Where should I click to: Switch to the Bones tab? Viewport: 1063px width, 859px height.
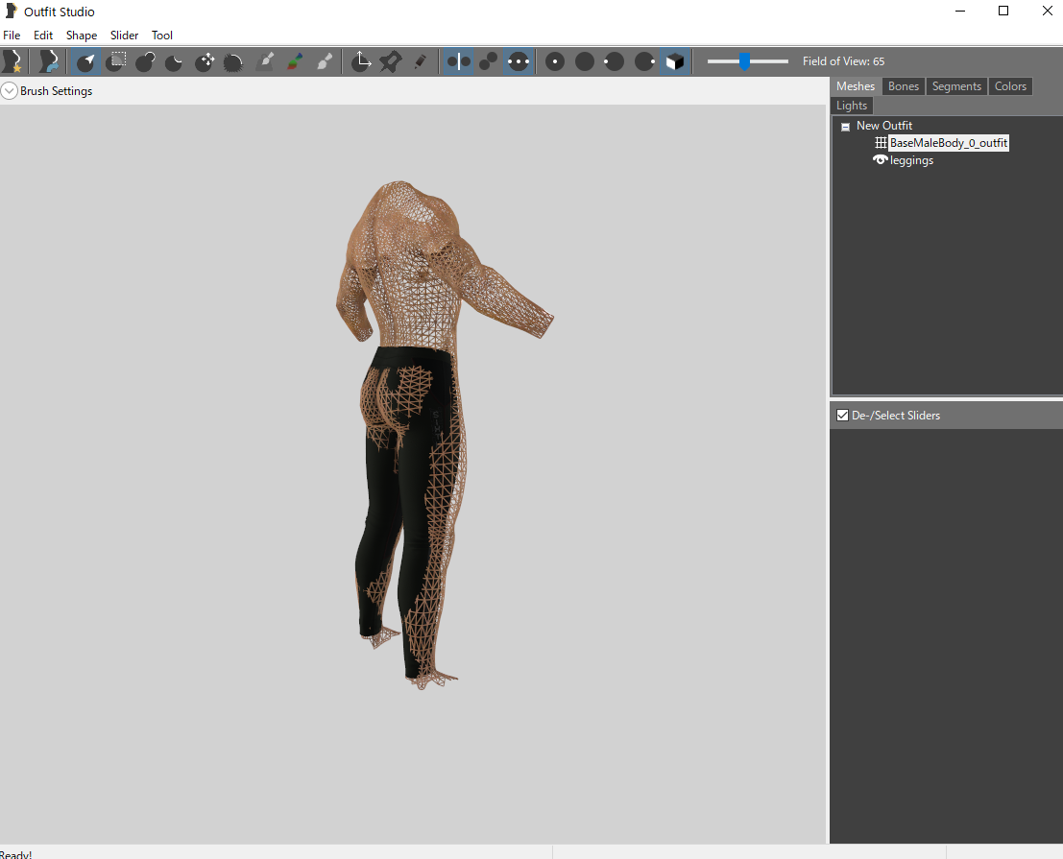pyautogui.click(x=903, y=86)
